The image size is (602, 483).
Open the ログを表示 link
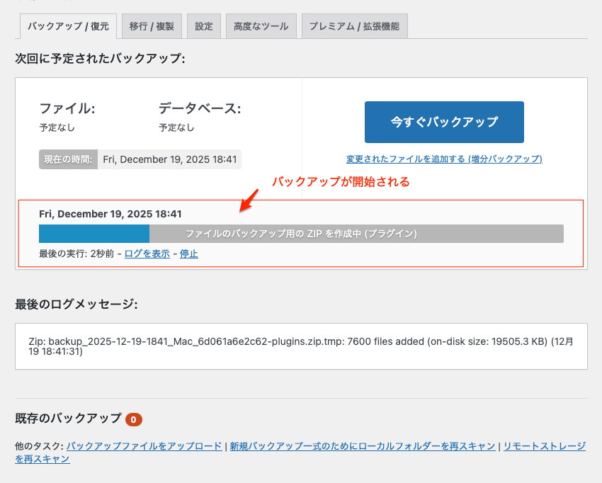[147, 254]
